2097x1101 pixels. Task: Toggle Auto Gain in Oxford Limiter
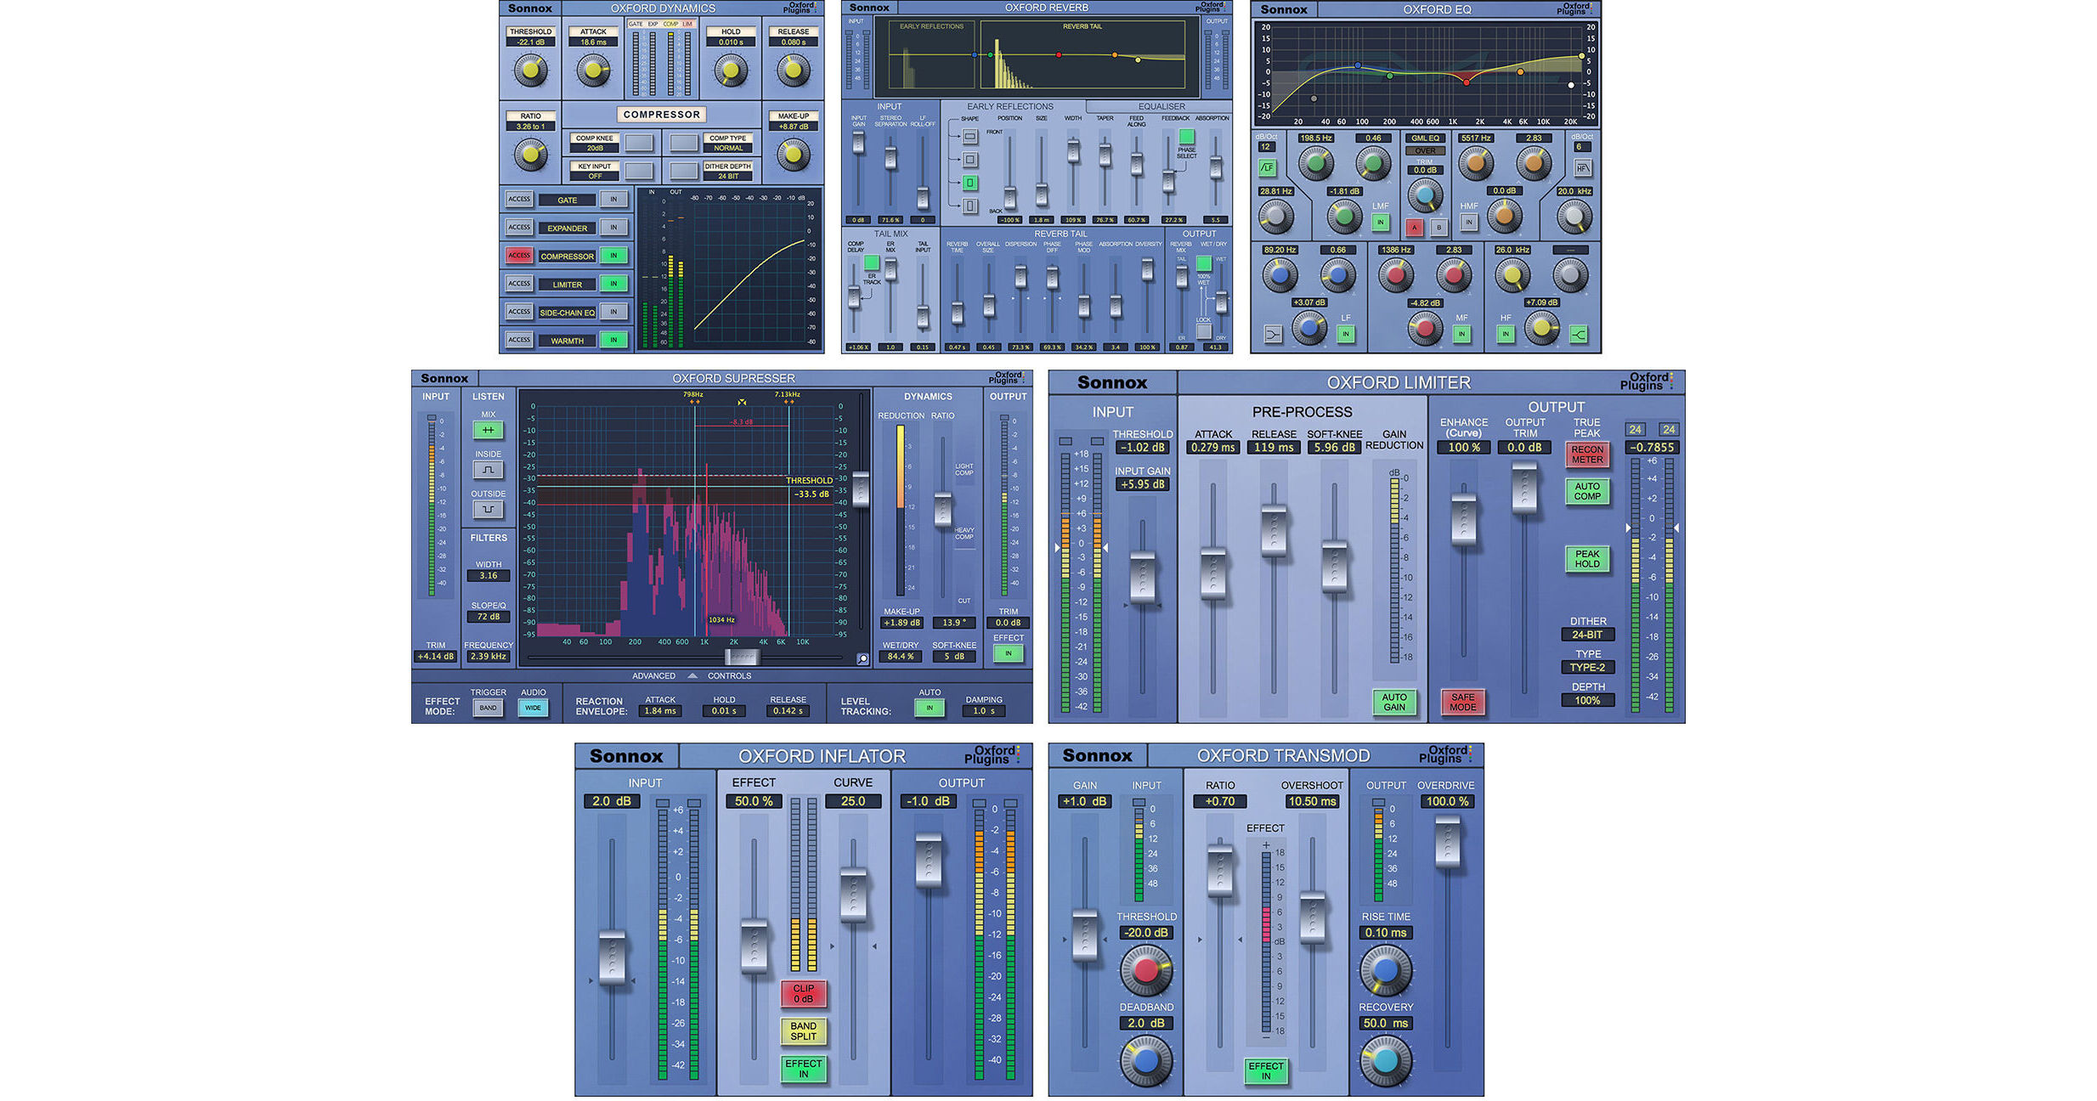pos(1393,702)
